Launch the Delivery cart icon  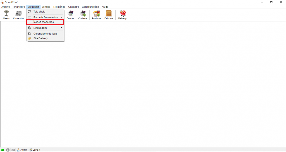(122, 15)
